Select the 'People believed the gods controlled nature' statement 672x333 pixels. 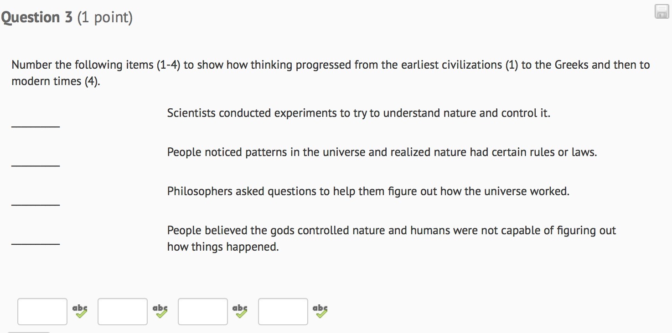[391, 231]
